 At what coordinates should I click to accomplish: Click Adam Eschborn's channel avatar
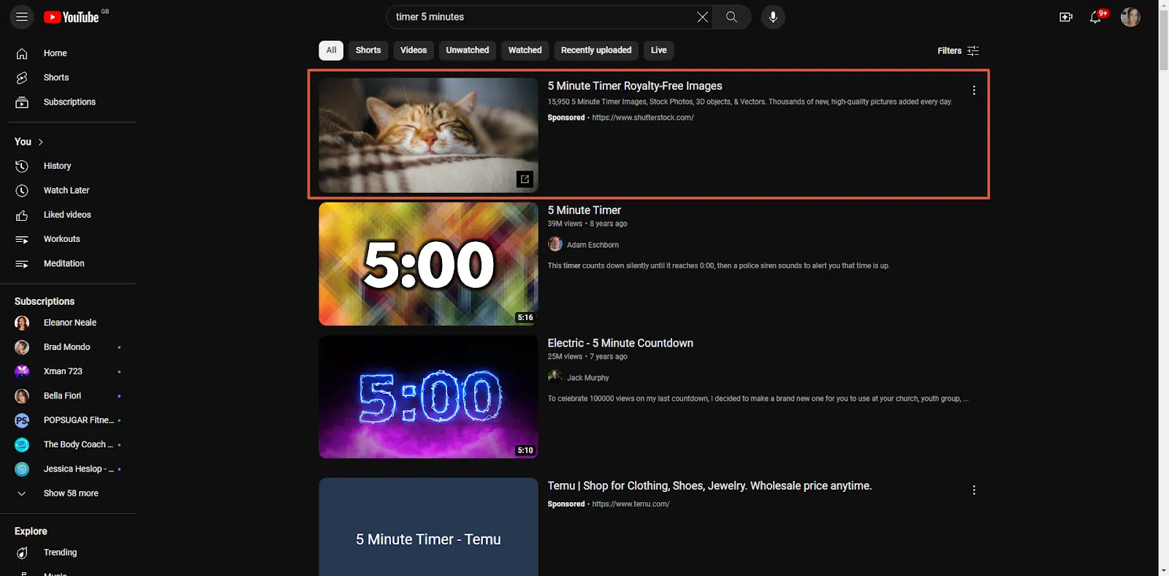click(x=555, y=244)
